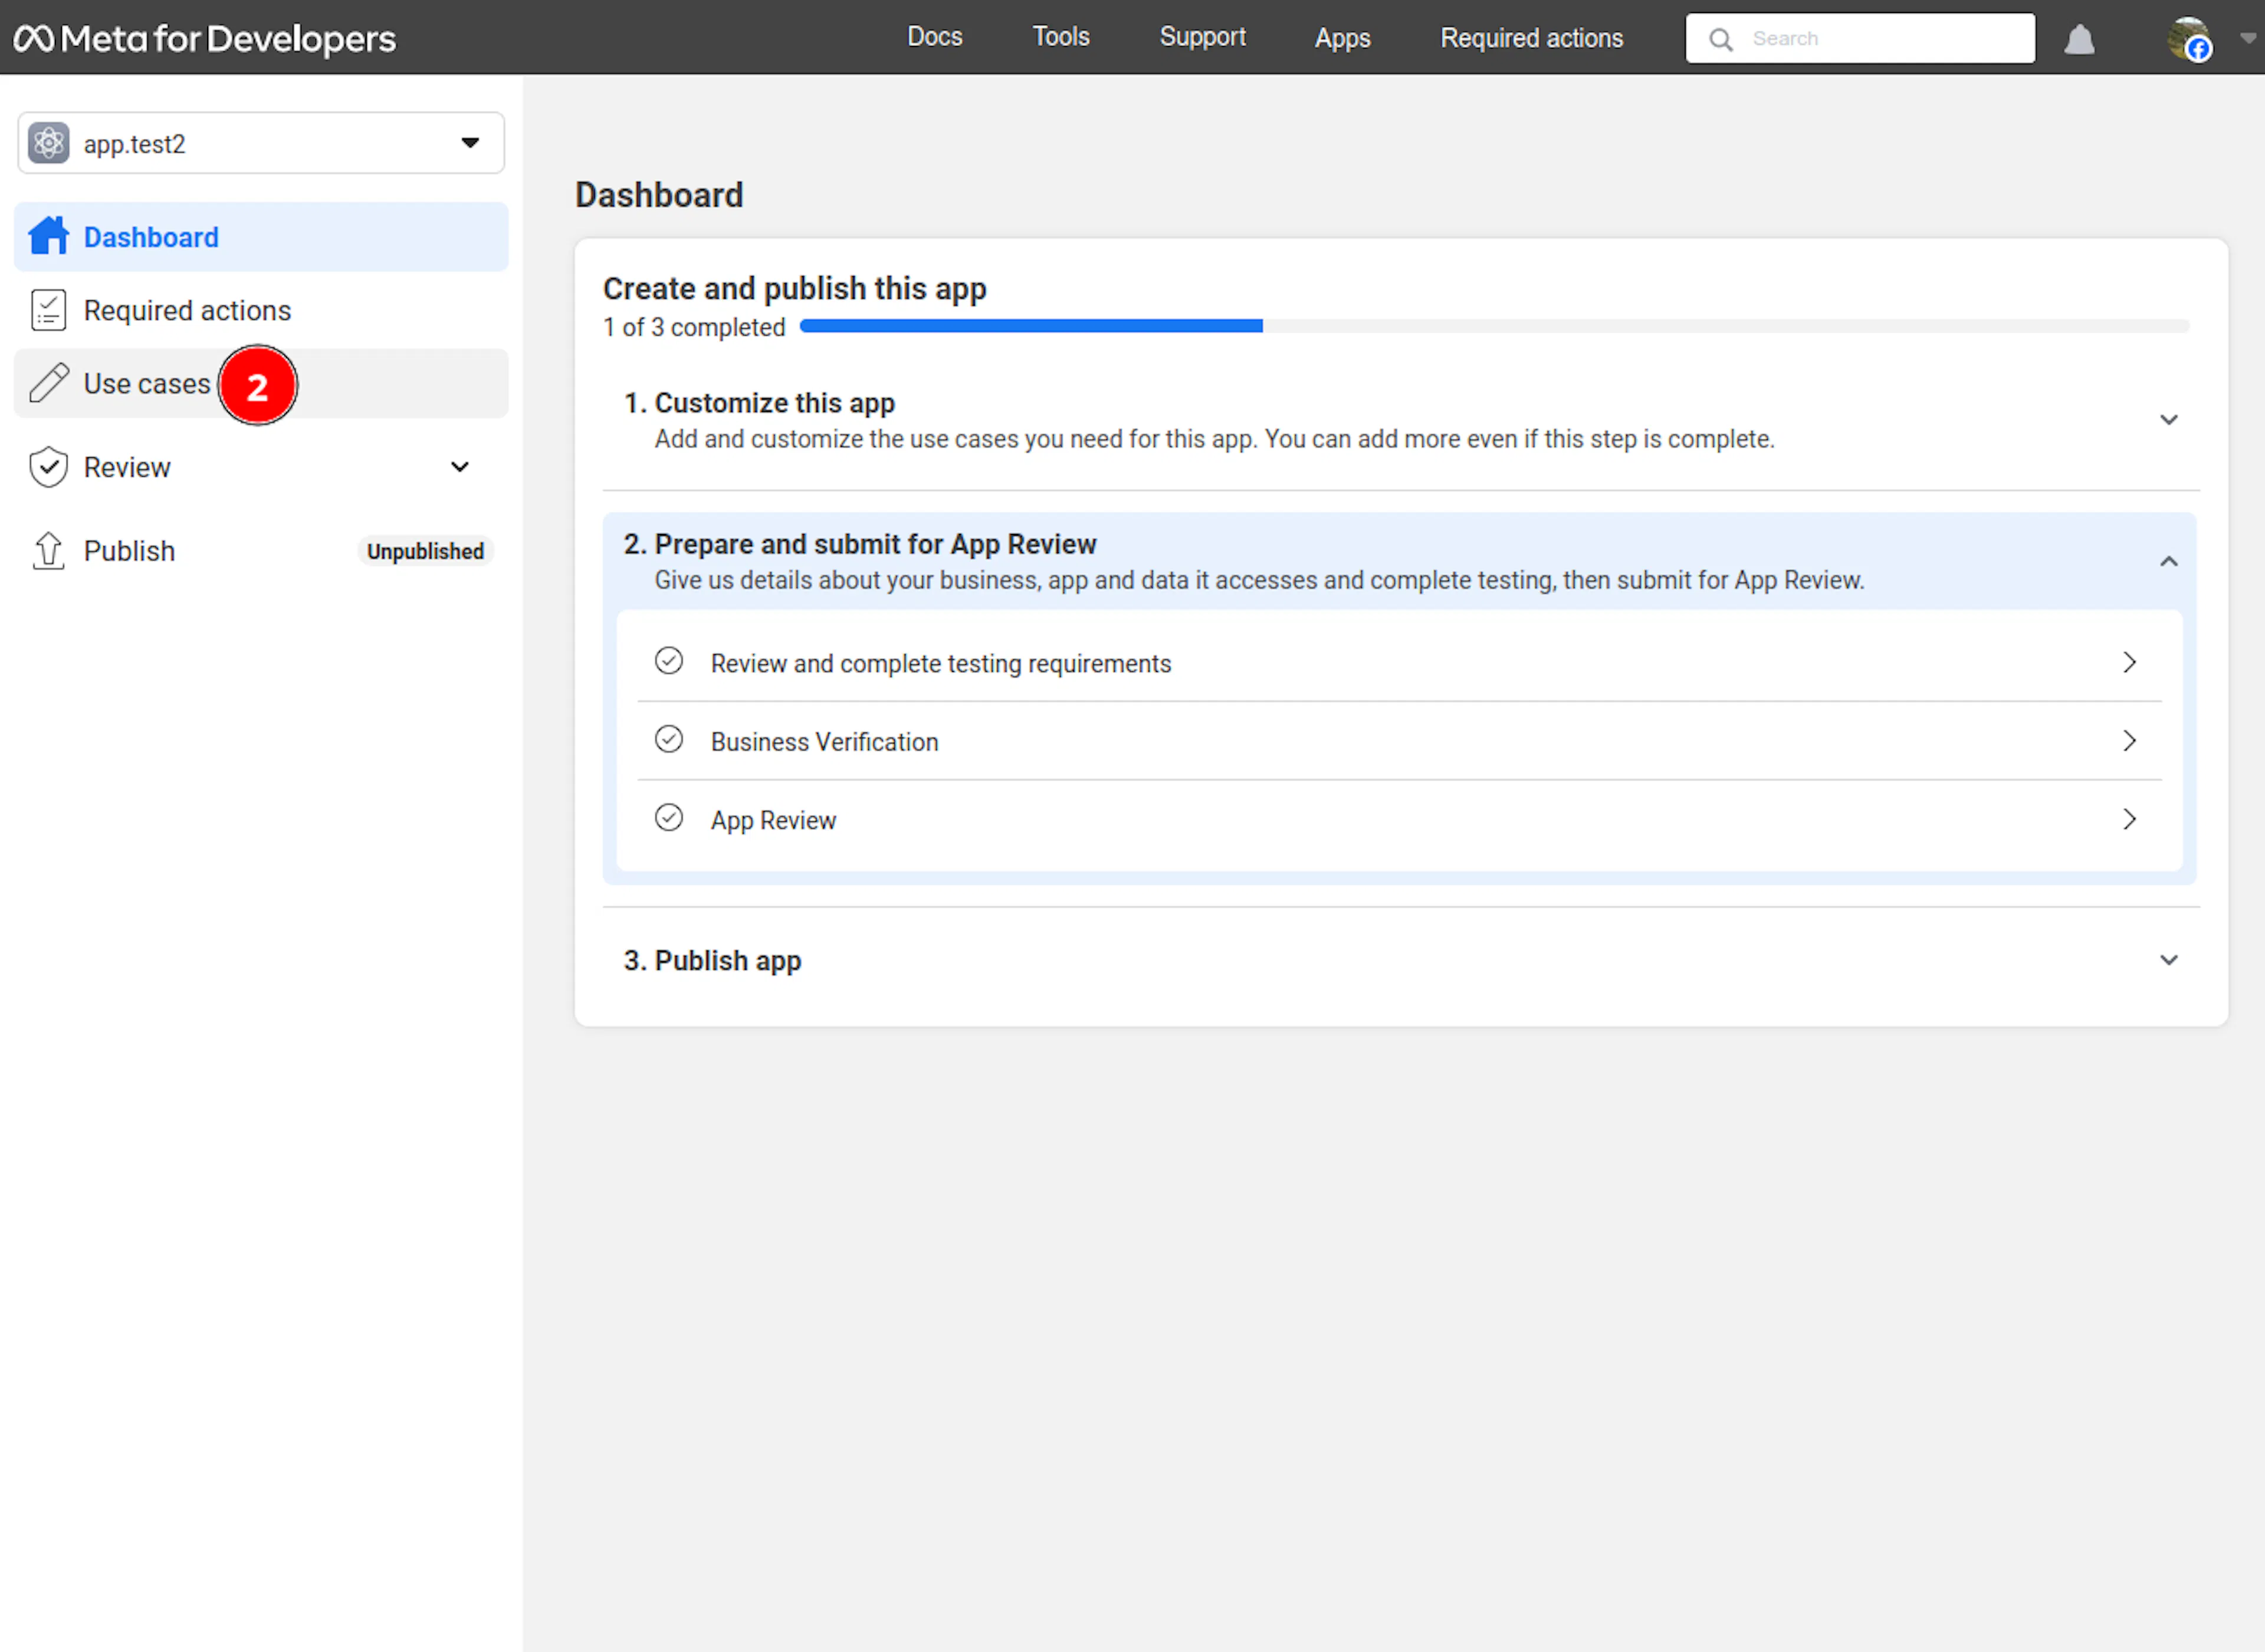Open the account dropdown arrow
Viewport: 2265px width, 1652px height.
[2248, 39]
